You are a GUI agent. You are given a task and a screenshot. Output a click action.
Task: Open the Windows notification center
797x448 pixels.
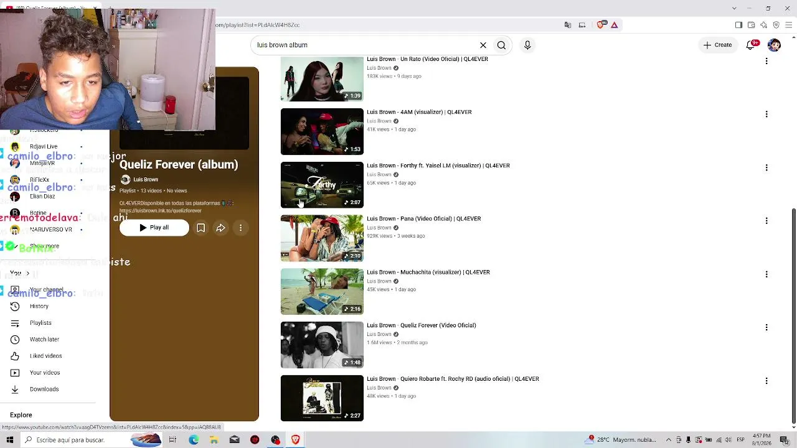pos(785,440)
